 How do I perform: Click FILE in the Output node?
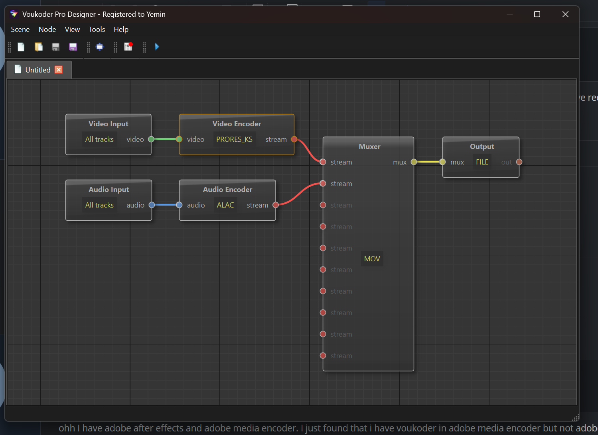pos(482,162)
